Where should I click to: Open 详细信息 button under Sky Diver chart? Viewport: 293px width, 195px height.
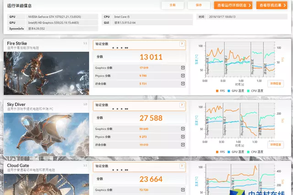[276, 145]
